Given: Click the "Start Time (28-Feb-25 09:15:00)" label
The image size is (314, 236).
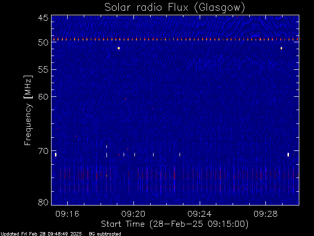Looking at the screenshot, I should (175, 224).
